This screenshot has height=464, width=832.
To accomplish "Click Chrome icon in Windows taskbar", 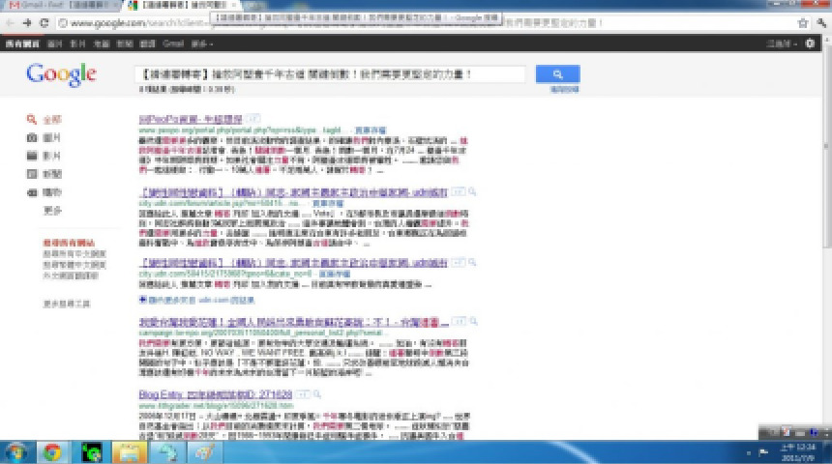I will [52, 450].
